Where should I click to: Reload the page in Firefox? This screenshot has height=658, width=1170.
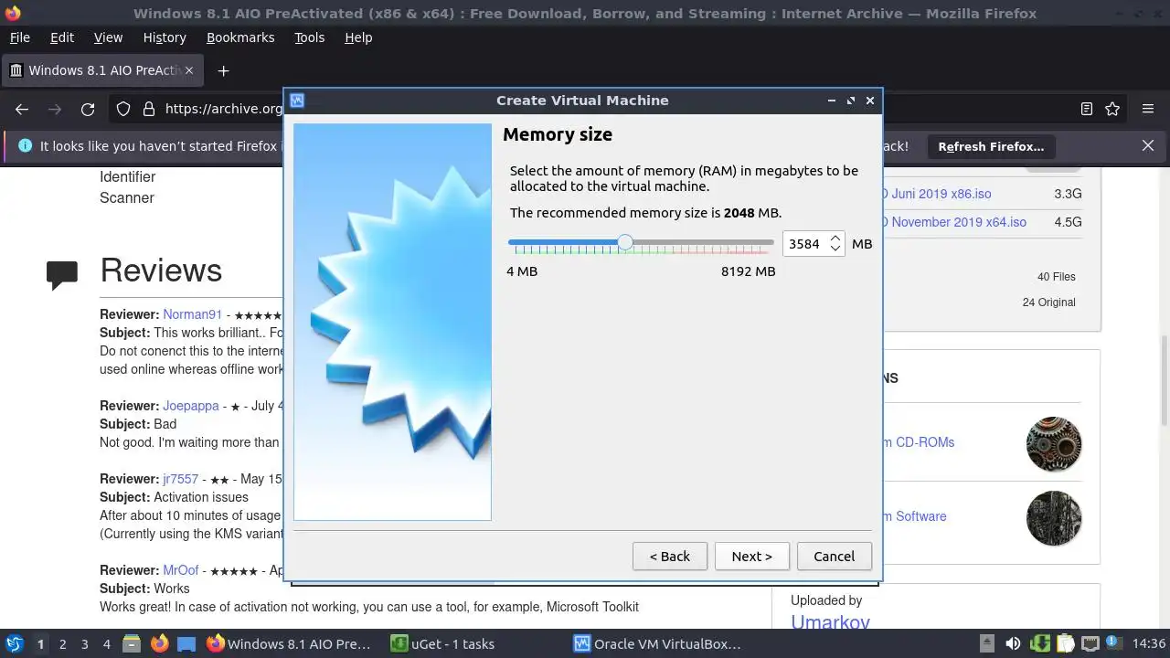pyautogui.click(x=88, y=109)
